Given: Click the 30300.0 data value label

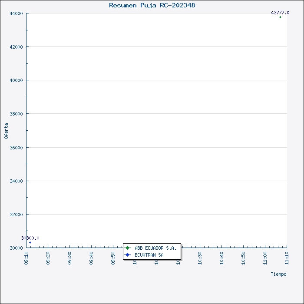Looking at the screenshot, I should [30, 238].
